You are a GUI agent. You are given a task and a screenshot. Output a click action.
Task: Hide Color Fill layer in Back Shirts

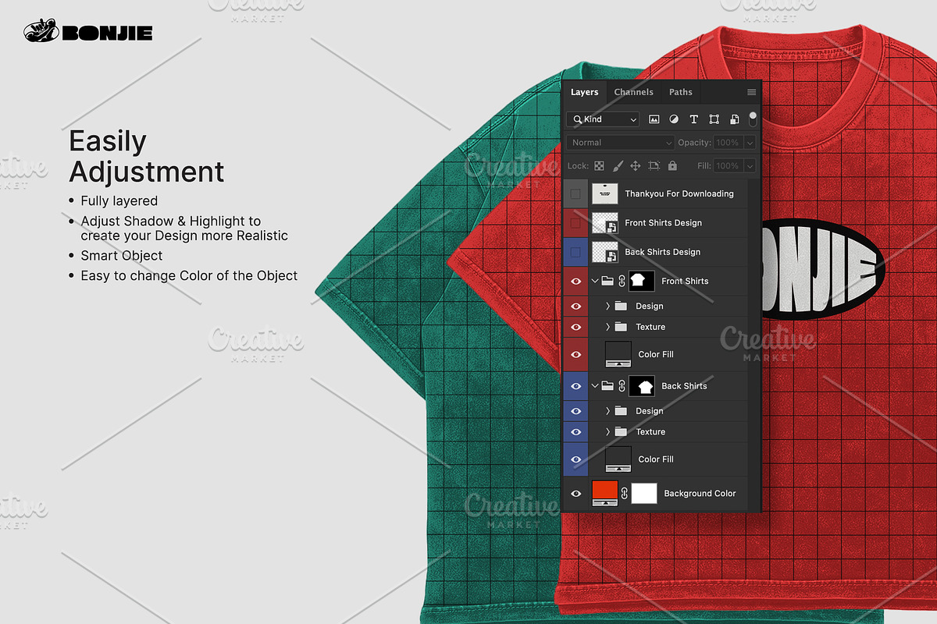576,459
